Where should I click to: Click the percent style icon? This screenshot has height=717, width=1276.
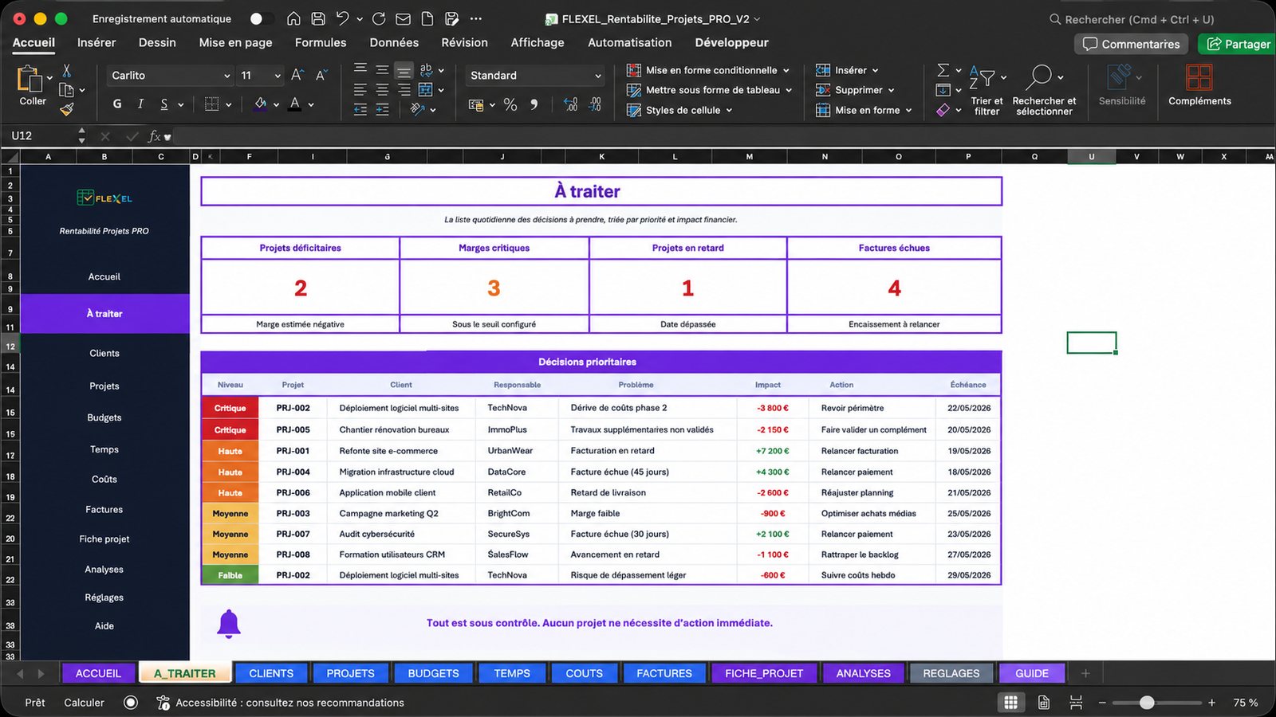pyautogui.click(x=510, y=104)
